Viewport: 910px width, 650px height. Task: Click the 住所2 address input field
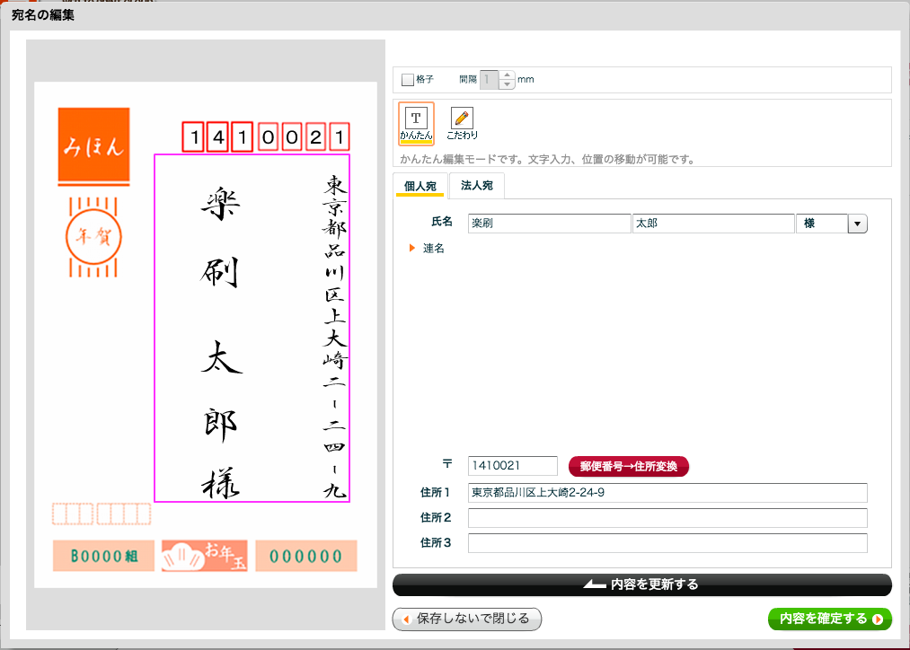(667, 518)
